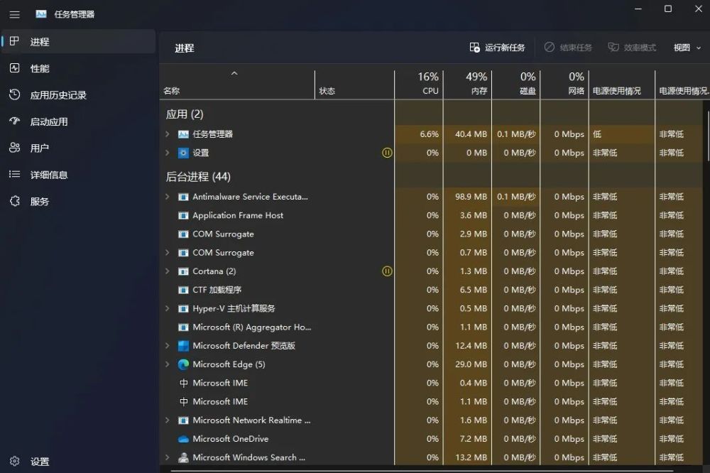The image size is (710, 473).
Task: Sort by the 49% 内存 column header
Action: click(x=467, y=83)
